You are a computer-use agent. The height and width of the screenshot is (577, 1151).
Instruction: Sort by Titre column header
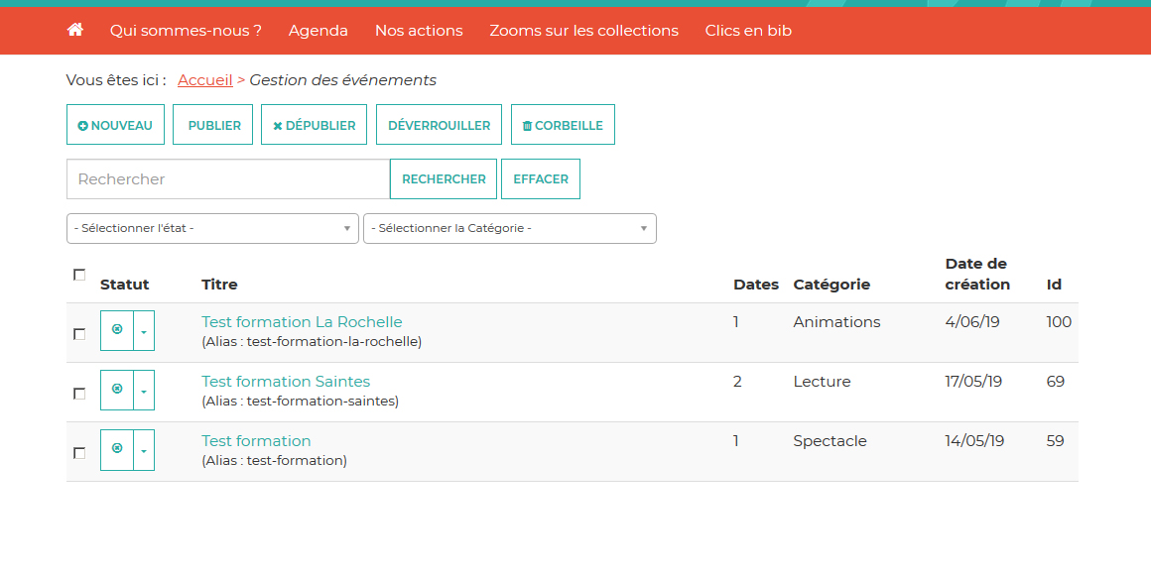[219, 285]
